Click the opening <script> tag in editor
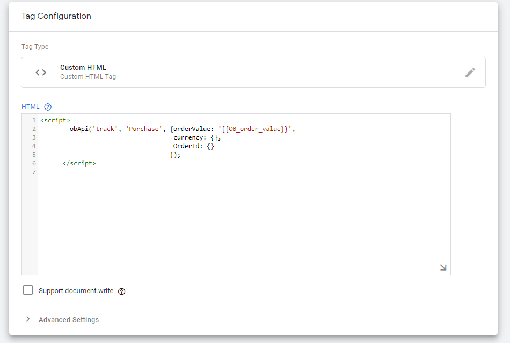 55,120
